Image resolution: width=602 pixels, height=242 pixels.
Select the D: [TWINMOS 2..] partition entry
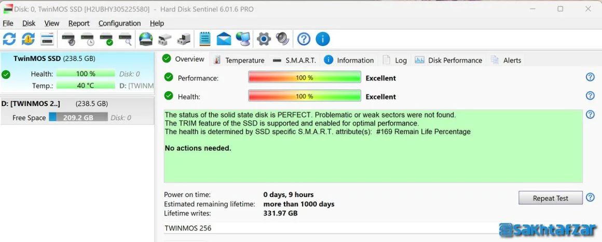[x=77, y=111]
